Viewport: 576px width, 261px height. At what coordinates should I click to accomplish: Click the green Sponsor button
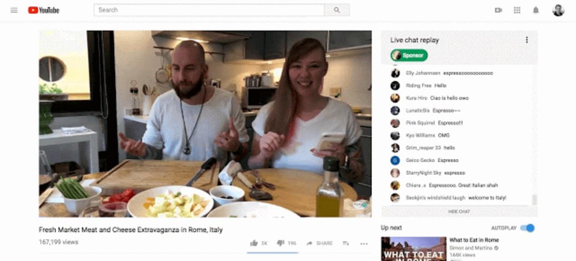(409, 55)
